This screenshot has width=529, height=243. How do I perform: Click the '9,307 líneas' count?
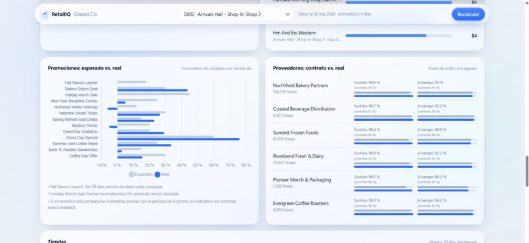click(x=283, y=116)
